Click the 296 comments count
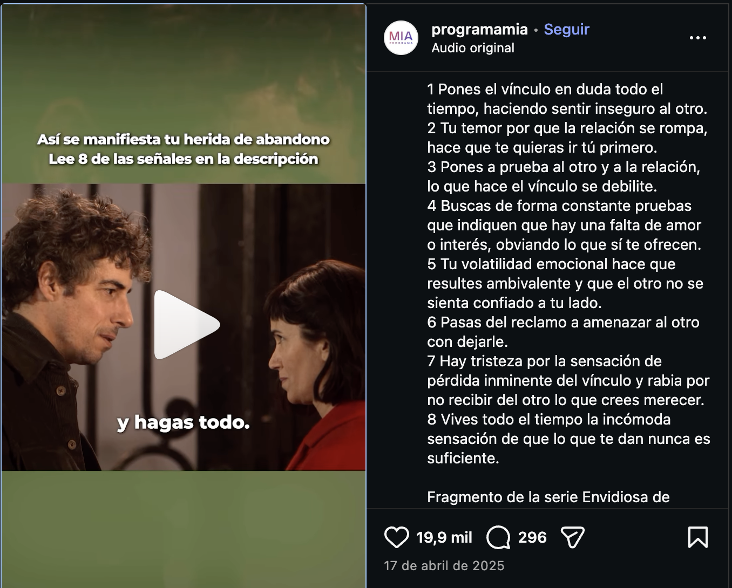This screenshot has width=732, height=588. point(532,537)
